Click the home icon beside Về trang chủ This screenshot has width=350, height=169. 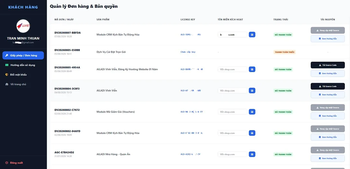(x=7, y=84)
